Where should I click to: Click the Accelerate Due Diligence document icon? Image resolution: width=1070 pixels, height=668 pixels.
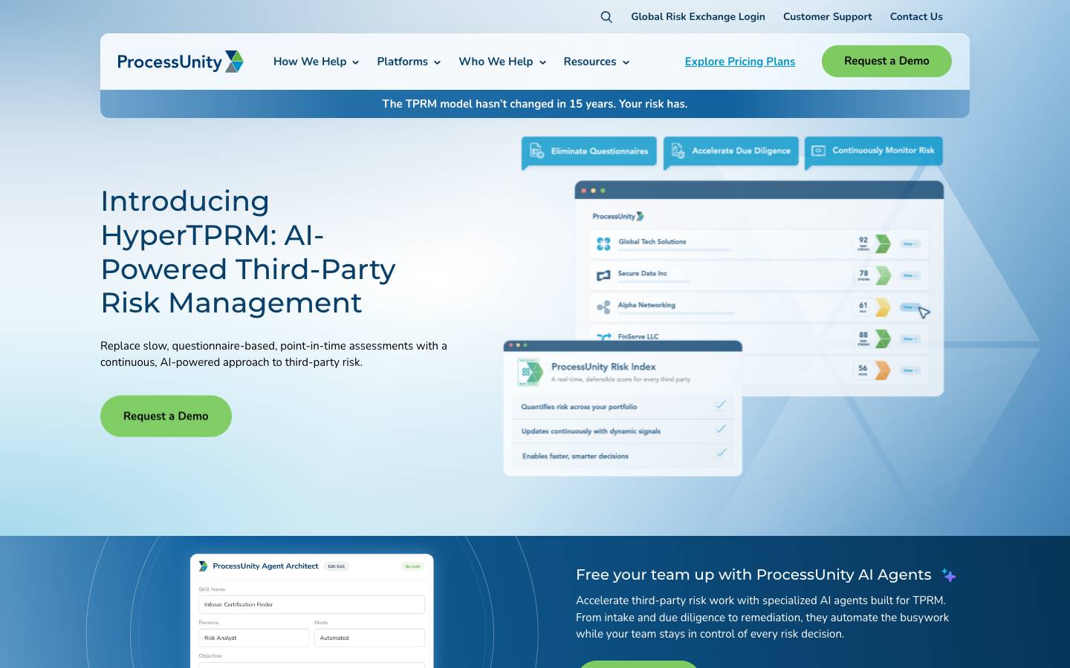[678, 151]
